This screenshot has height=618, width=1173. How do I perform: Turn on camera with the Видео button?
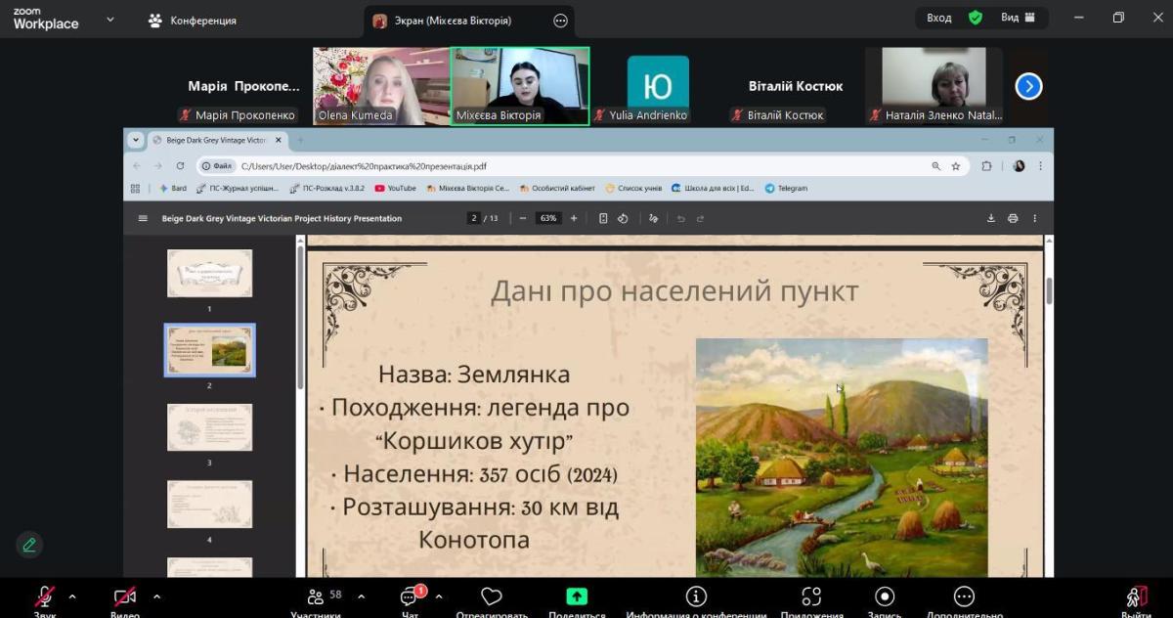(x=124, y=597)
